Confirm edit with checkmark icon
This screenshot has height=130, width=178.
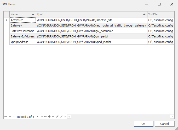click(61, 116)
